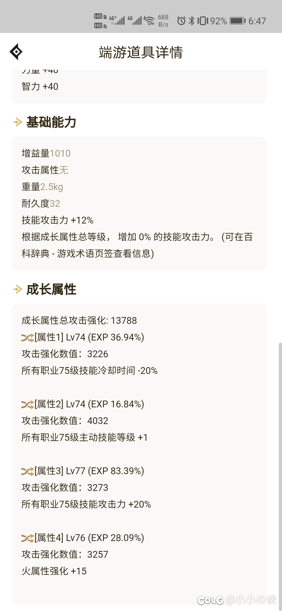Tap the 属性3 Lv77 entry line
This screenshot has width=282, height=611.
point(83,471)
